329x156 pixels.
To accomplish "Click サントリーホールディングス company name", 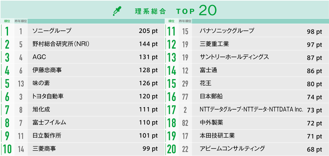I will [x=234, y=57].
